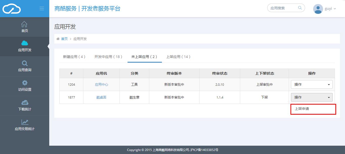Click the 新版本审批中 cell in 应用中心 row
345x154 pixels.
[x=174, y=85]
